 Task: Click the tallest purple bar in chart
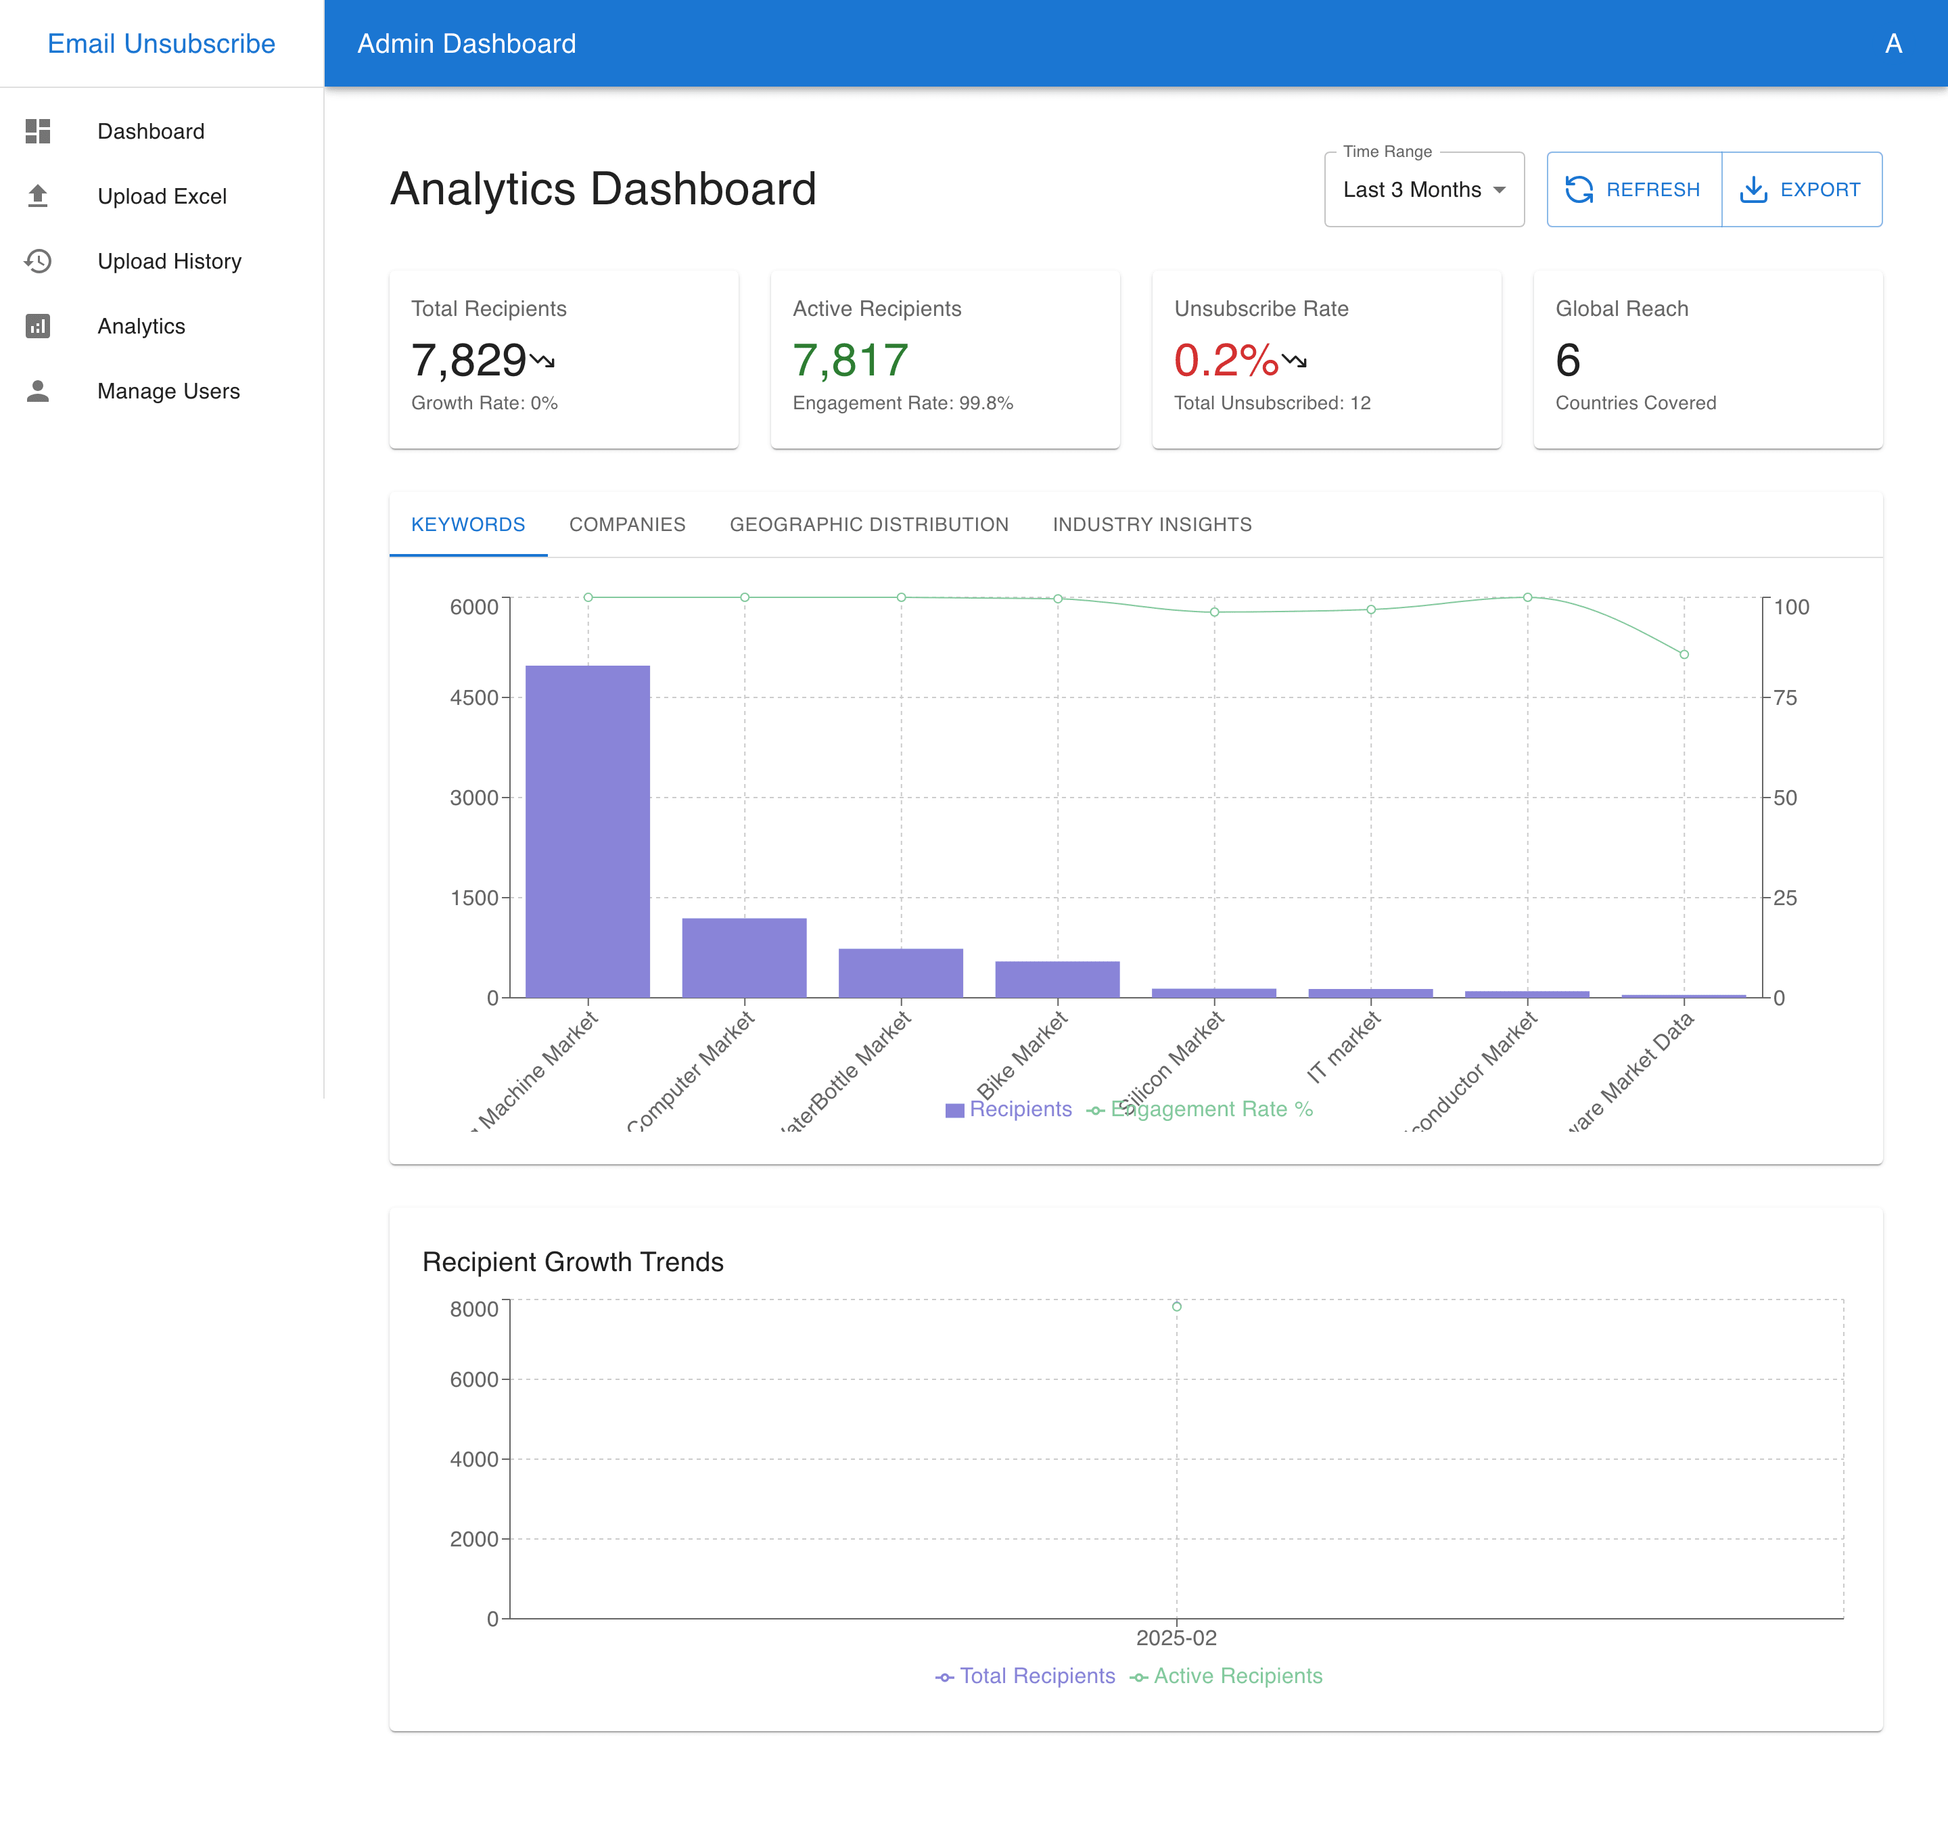(x=588, y=831)
